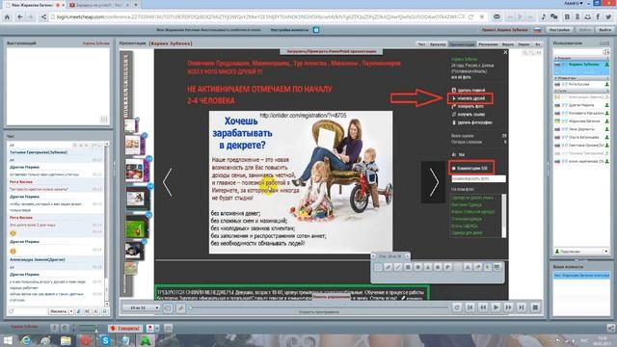Open Windows Start button
617x347 pixels.
click(x=8, y=340)
